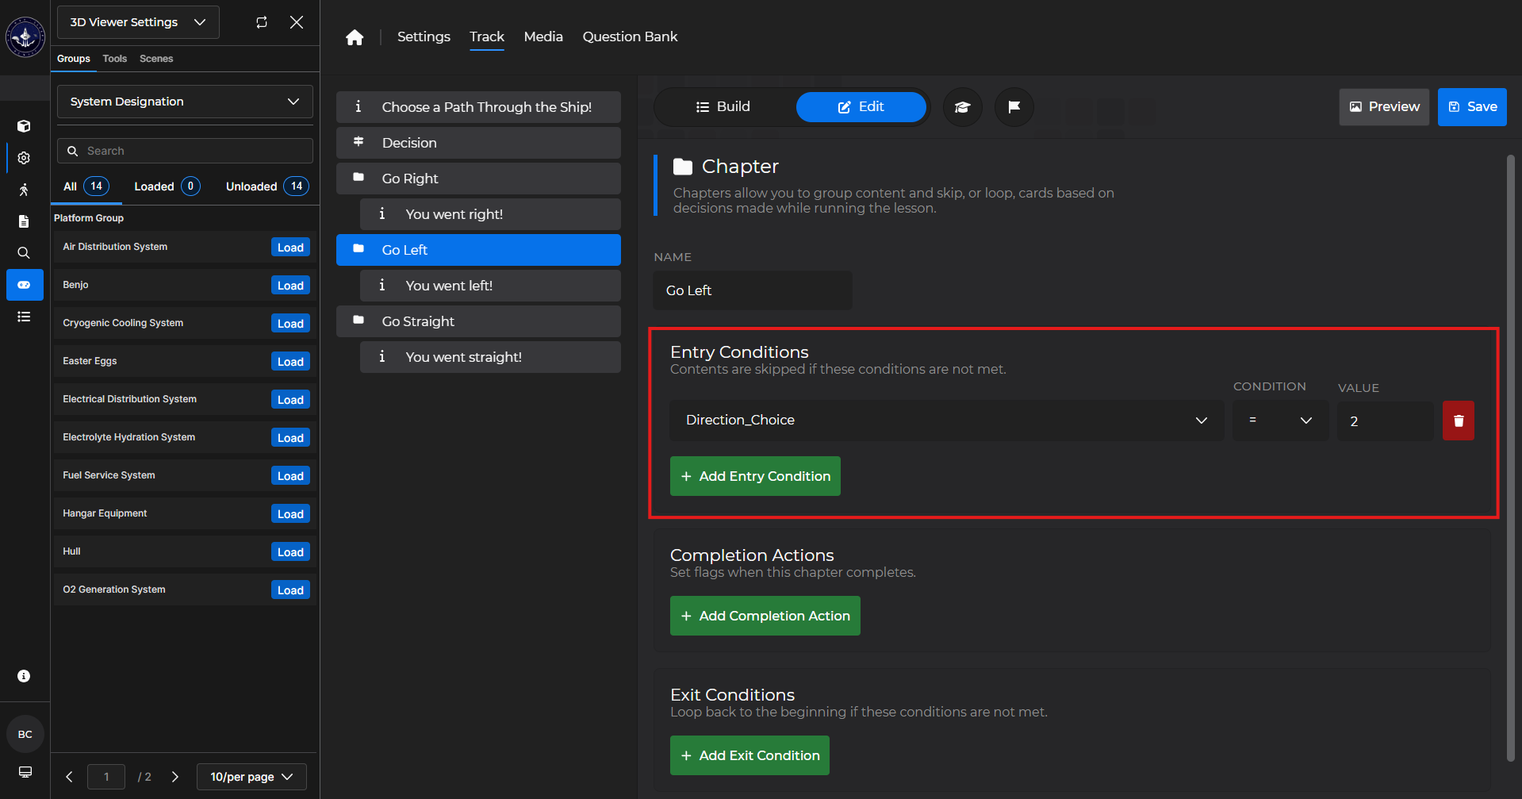The image size is (1522, 799).
Task: Click the Preview button
Action: tap(1385, 107)
